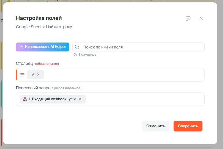Viewport: 223px width, 149px height.
Task: Click the Использовать AI Helper button
Action: coord(43,47)
